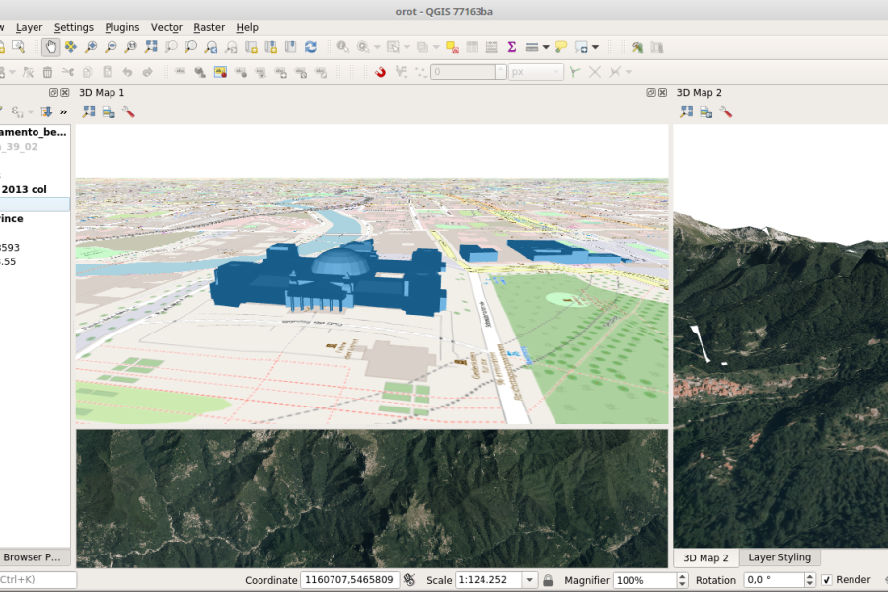
Task: Increase Rotation with the up stepper arrow
Action: click(x=809, y=576)
